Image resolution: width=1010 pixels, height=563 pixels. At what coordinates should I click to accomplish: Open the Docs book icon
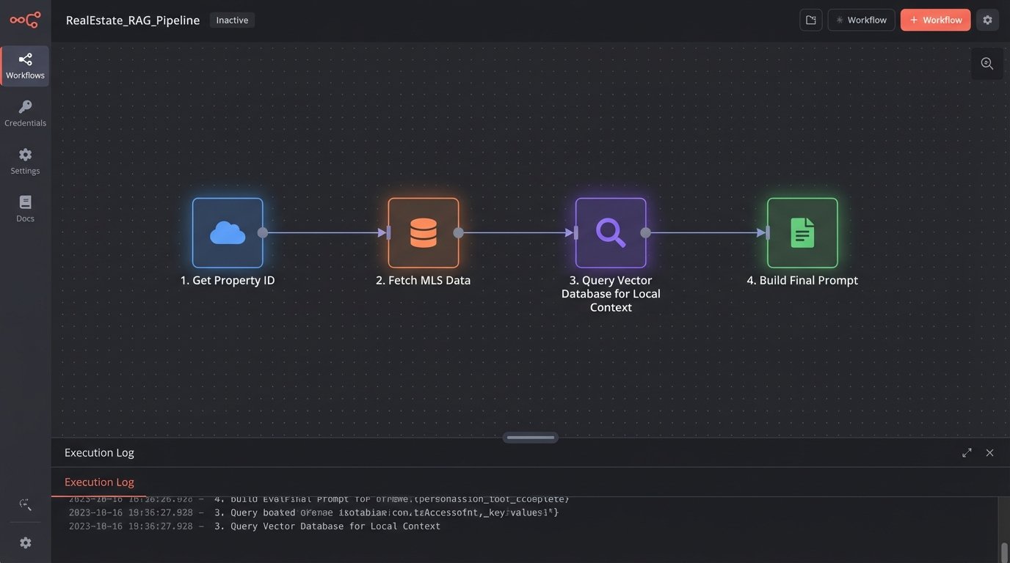point(25,209)
